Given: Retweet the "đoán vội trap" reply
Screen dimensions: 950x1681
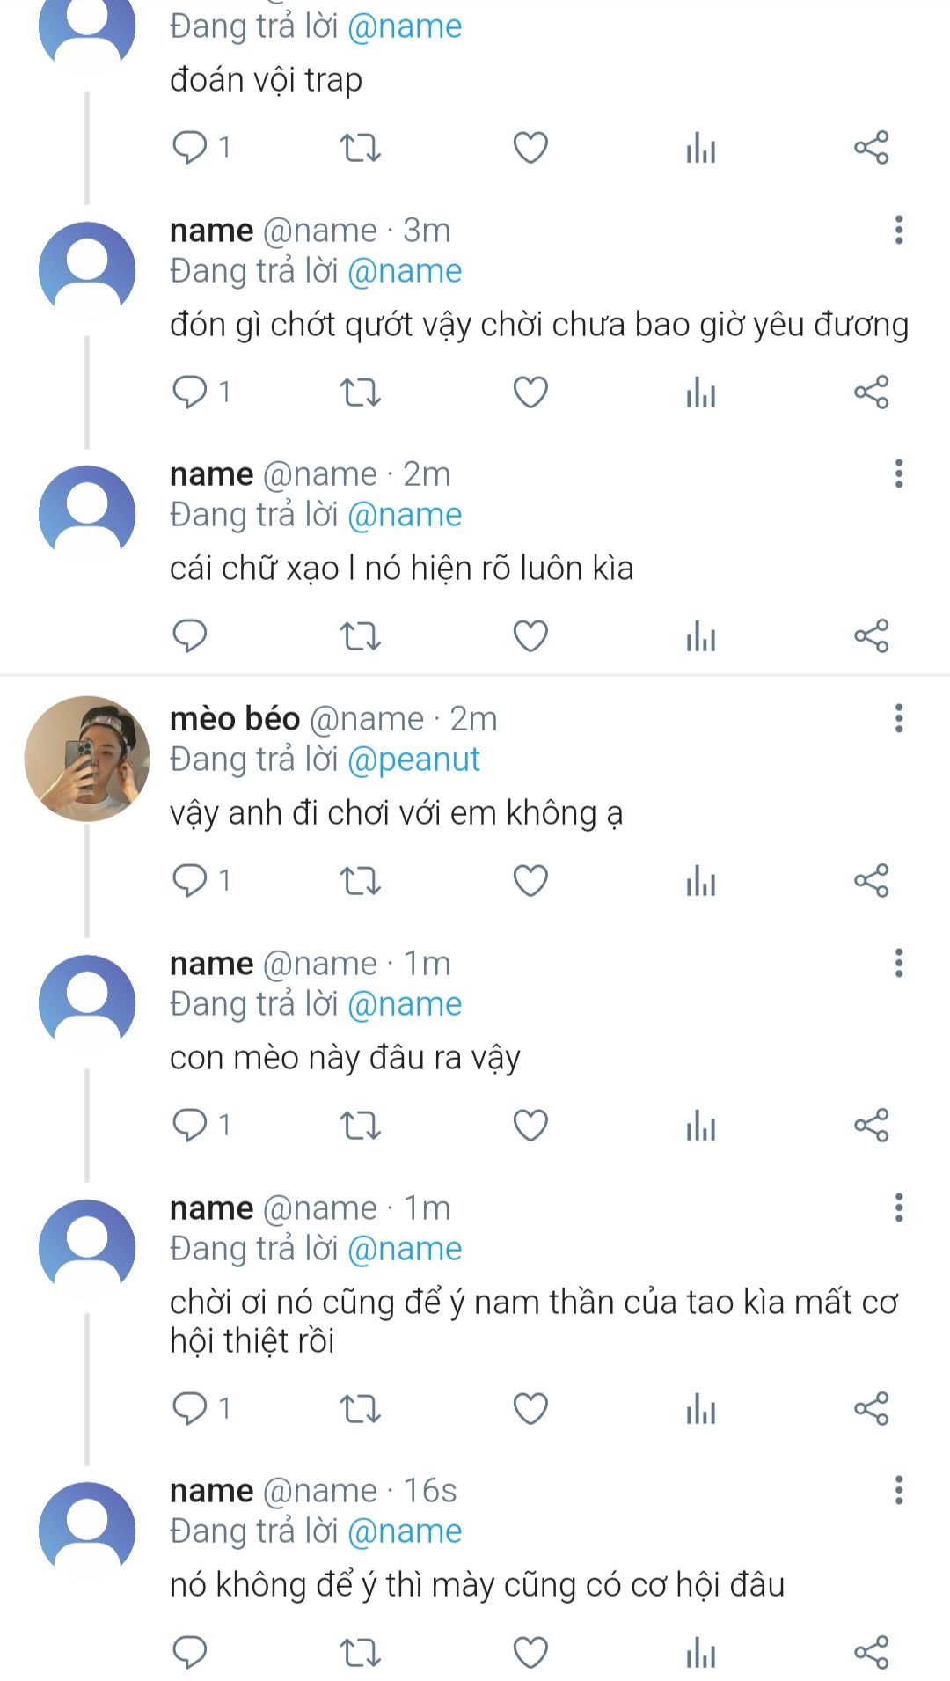Looking at the screenshot, I should pos(360,147).
